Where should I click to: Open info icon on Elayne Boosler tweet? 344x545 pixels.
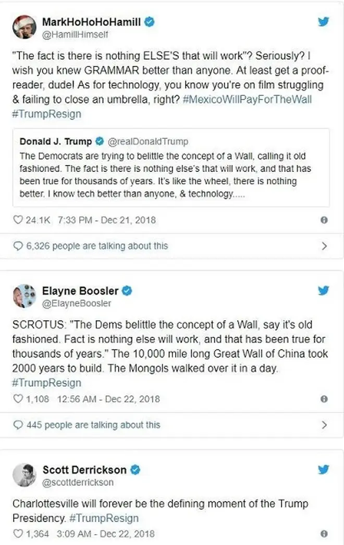pyautogui.click(x=324, y=399)
